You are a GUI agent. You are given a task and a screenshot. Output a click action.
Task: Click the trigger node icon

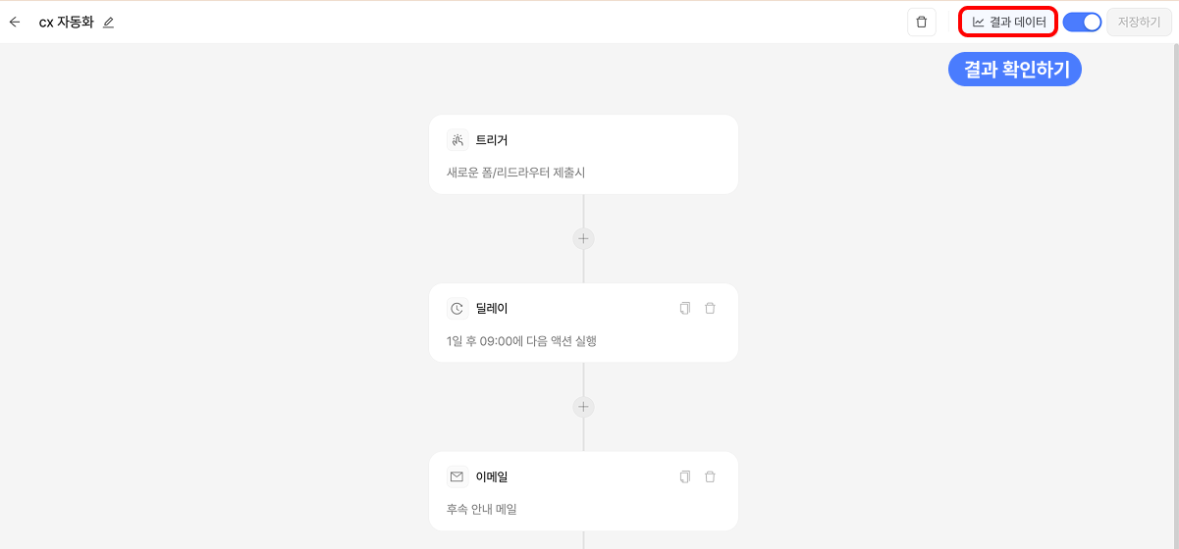pos(457,140)
